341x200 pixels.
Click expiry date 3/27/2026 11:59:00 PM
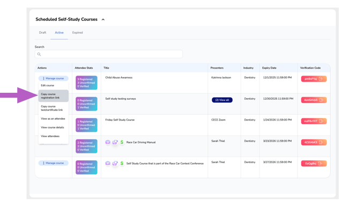277,162
